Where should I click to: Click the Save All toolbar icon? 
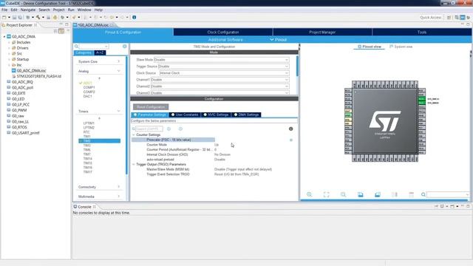tap(20, 18)
